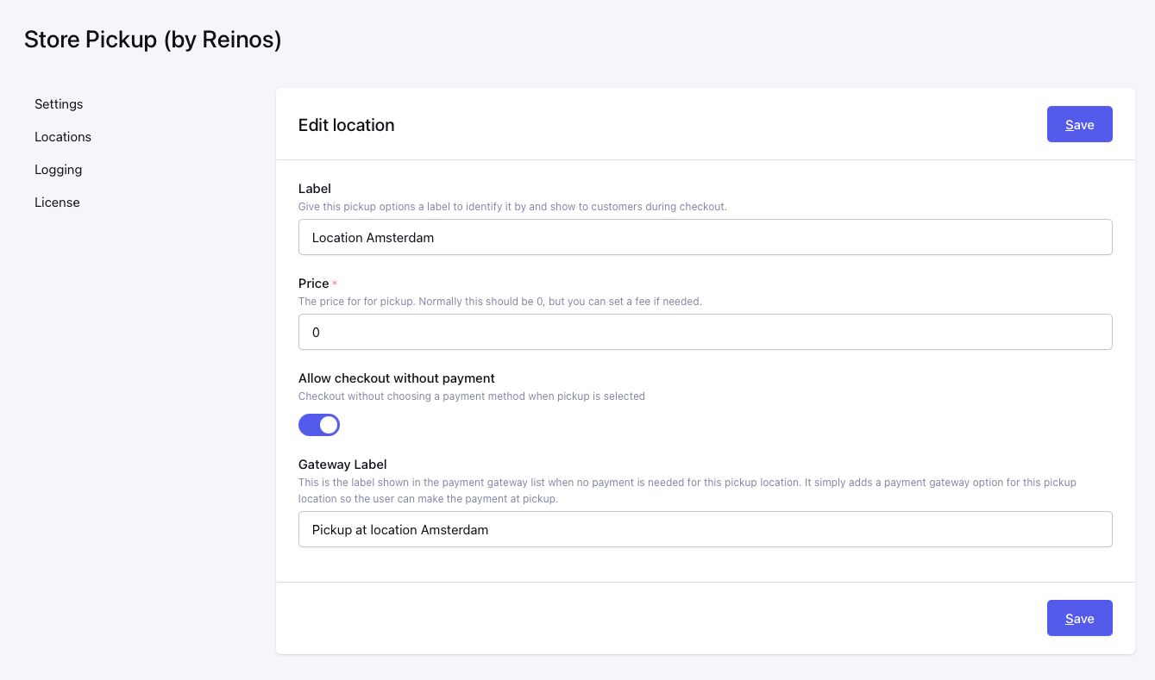Click the "Edit location" heading
Viewport: 1155px width, 680px height.
(346, 125)
